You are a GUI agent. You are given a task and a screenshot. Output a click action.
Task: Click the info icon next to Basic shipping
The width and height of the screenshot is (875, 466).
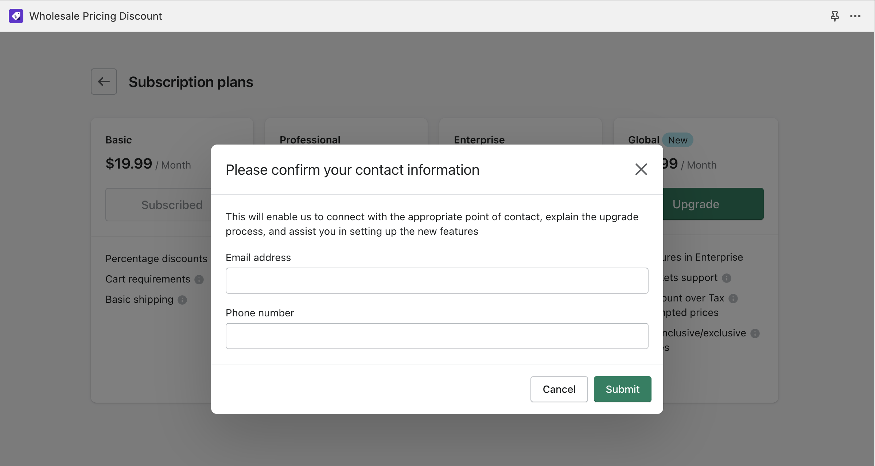[182, 300]
